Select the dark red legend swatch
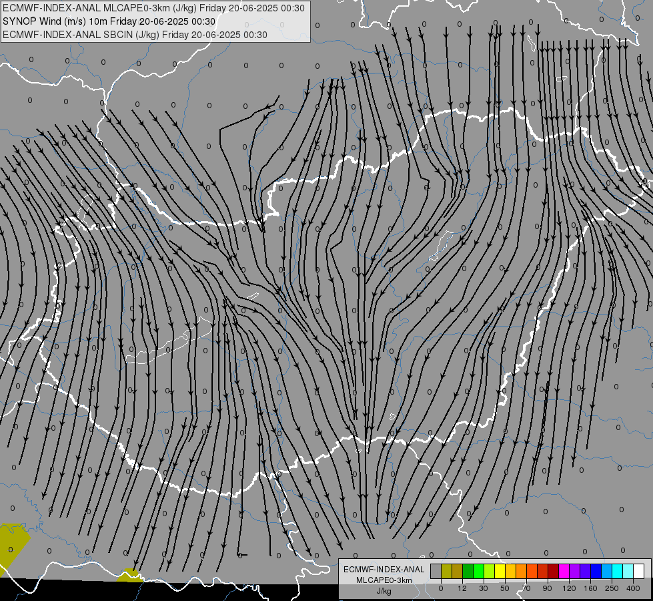 pyautogui.click(x=554, y=571)
